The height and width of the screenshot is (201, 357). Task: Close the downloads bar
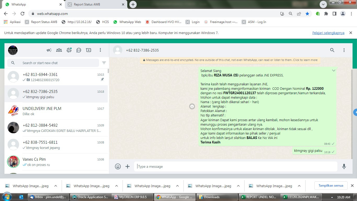352,186
